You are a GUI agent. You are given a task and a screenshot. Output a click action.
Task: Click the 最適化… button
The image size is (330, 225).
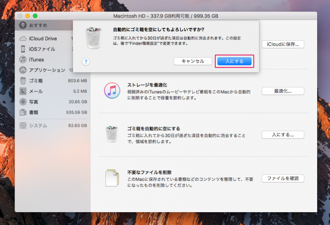click(283, 91)
